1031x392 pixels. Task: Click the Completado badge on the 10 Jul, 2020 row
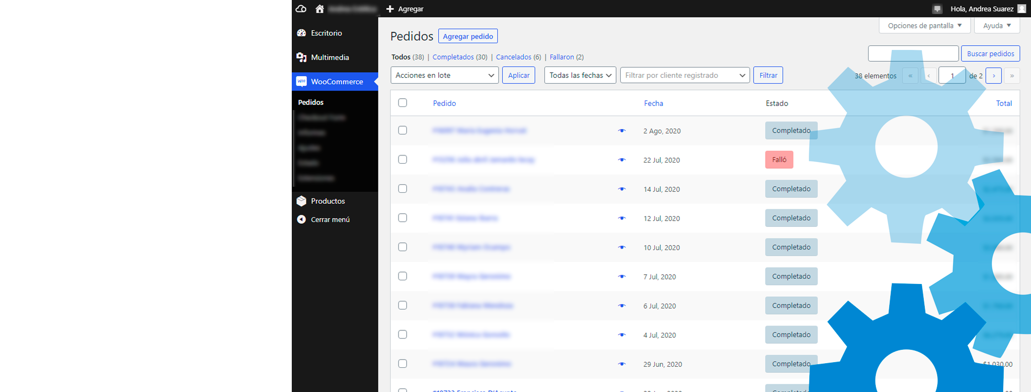(791, 247)
